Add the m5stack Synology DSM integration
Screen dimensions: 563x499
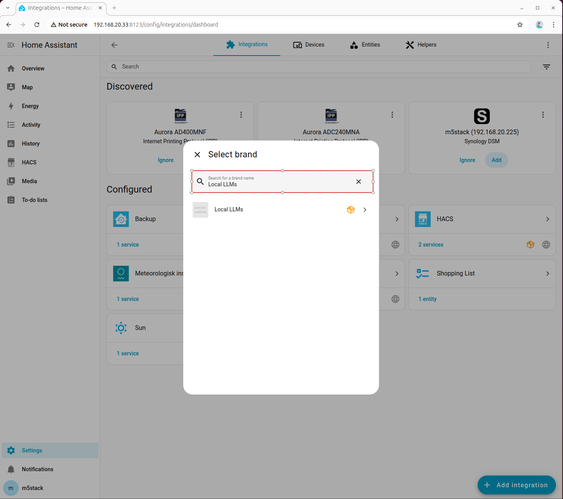(x=496, y=160)
